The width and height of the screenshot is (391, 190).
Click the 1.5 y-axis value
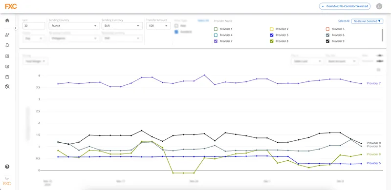(38, 135)
